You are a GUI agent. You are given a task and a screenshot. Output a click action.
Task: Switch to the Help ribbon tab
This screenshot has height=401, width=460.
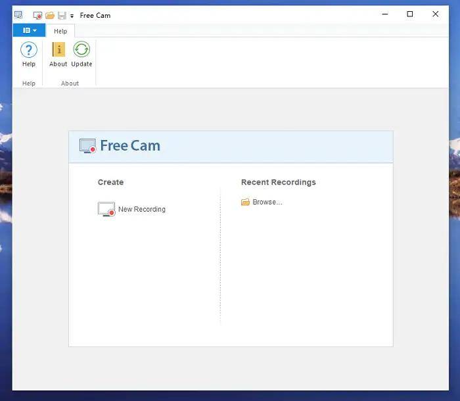pyautogui.click(x=60, y=31)
